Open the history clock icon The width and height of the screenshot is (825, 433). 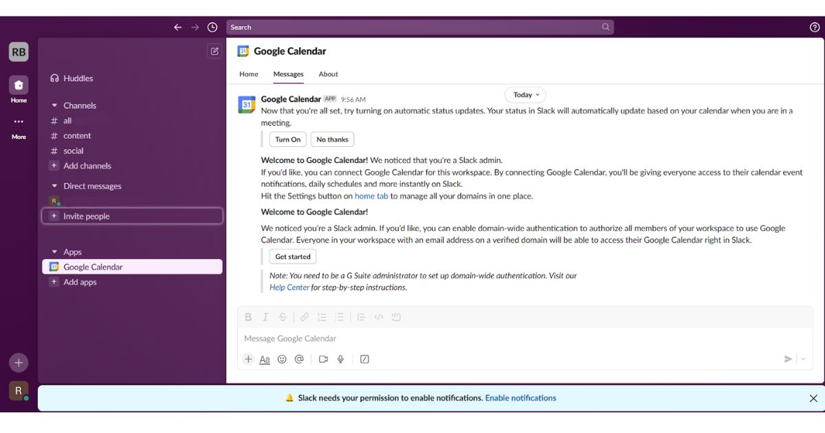[x=212, y=27]
